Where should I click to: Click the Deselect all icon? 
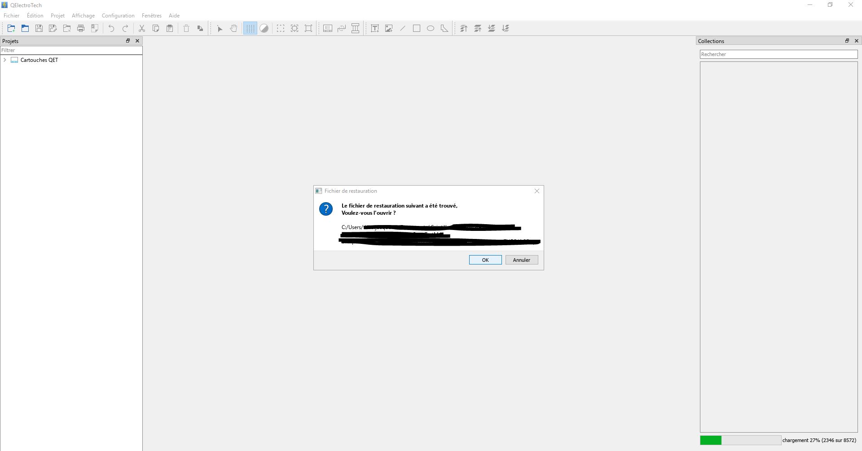click(x=308, y=28)
